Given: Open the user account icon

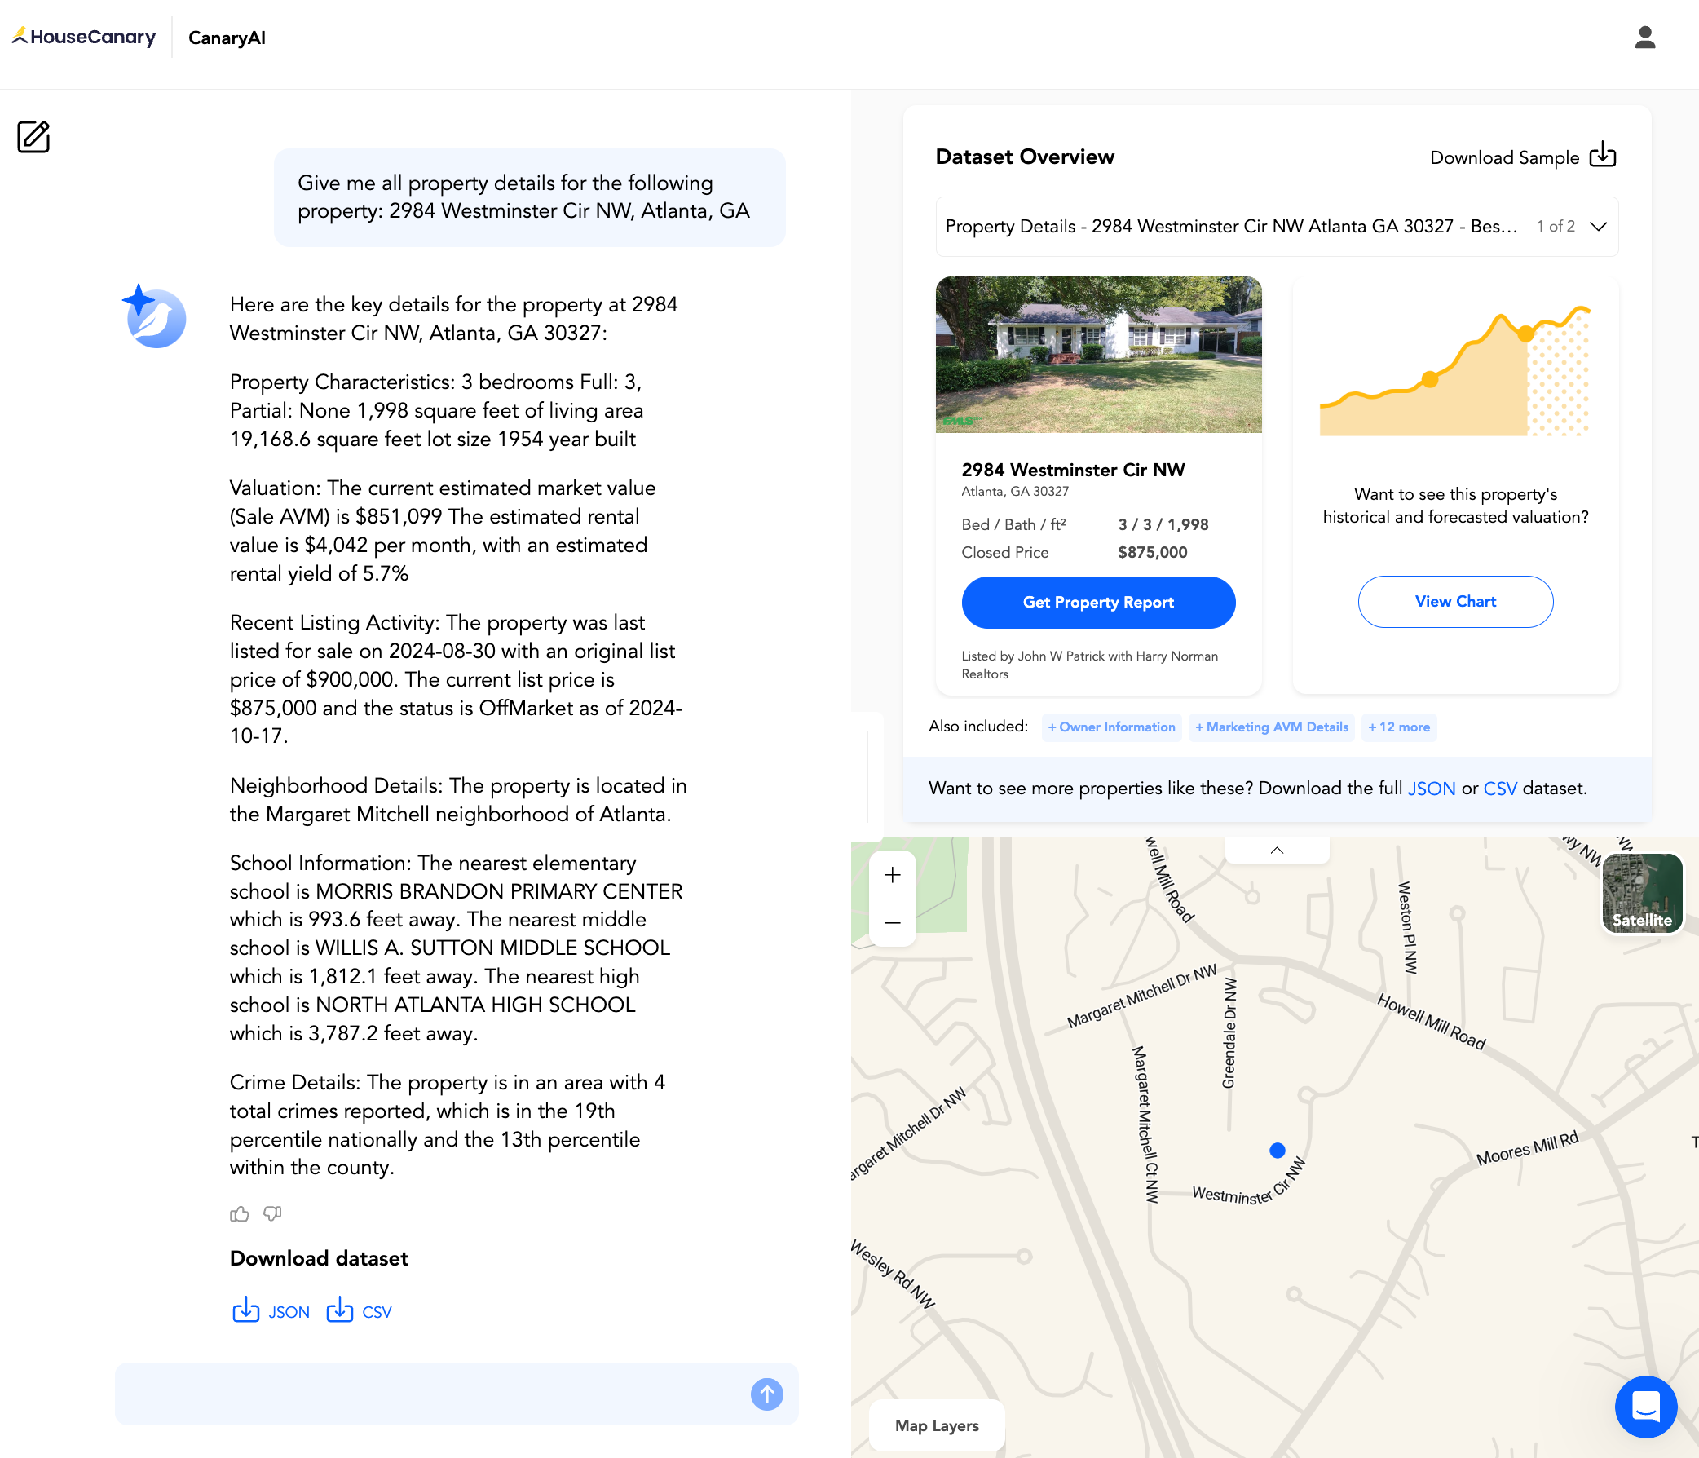Looking at the screenshot, I should click(1646, 36).
